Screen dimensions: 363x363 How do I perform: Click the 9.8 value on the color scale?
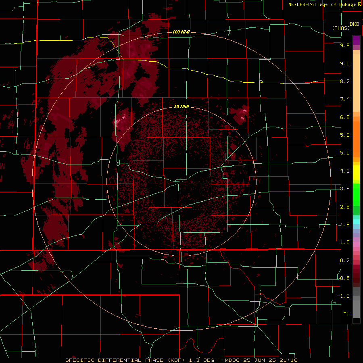[345, 46]
